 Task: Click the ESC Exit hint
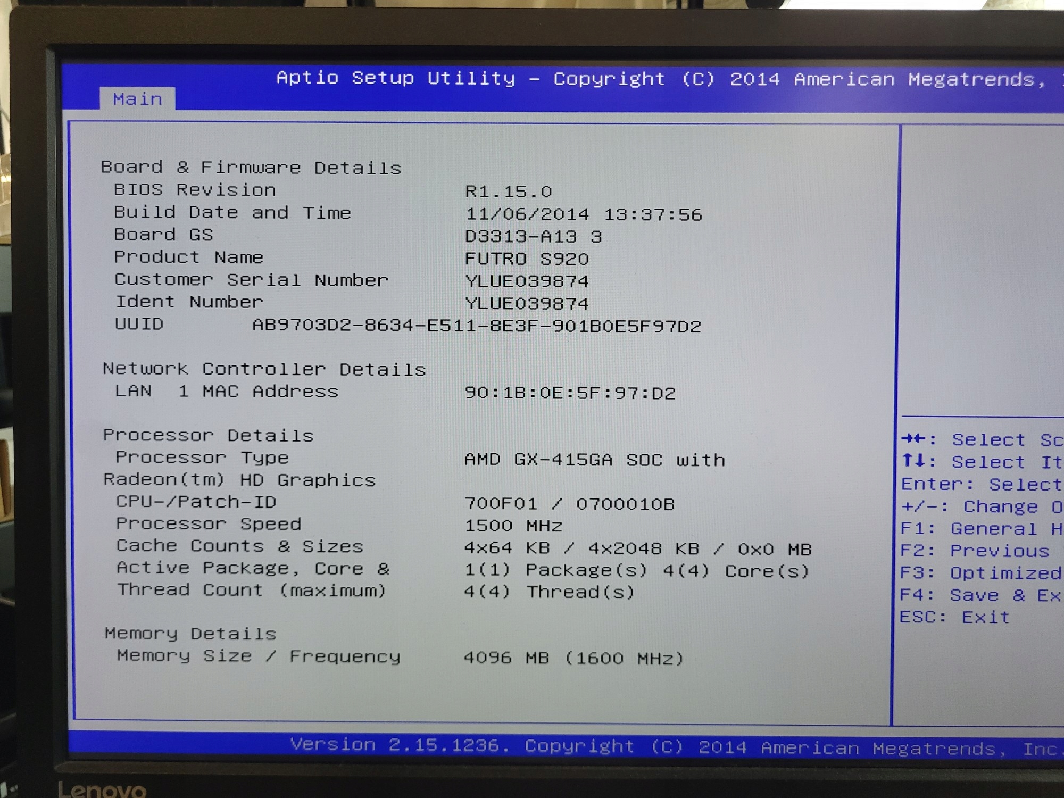coord(954,617)
